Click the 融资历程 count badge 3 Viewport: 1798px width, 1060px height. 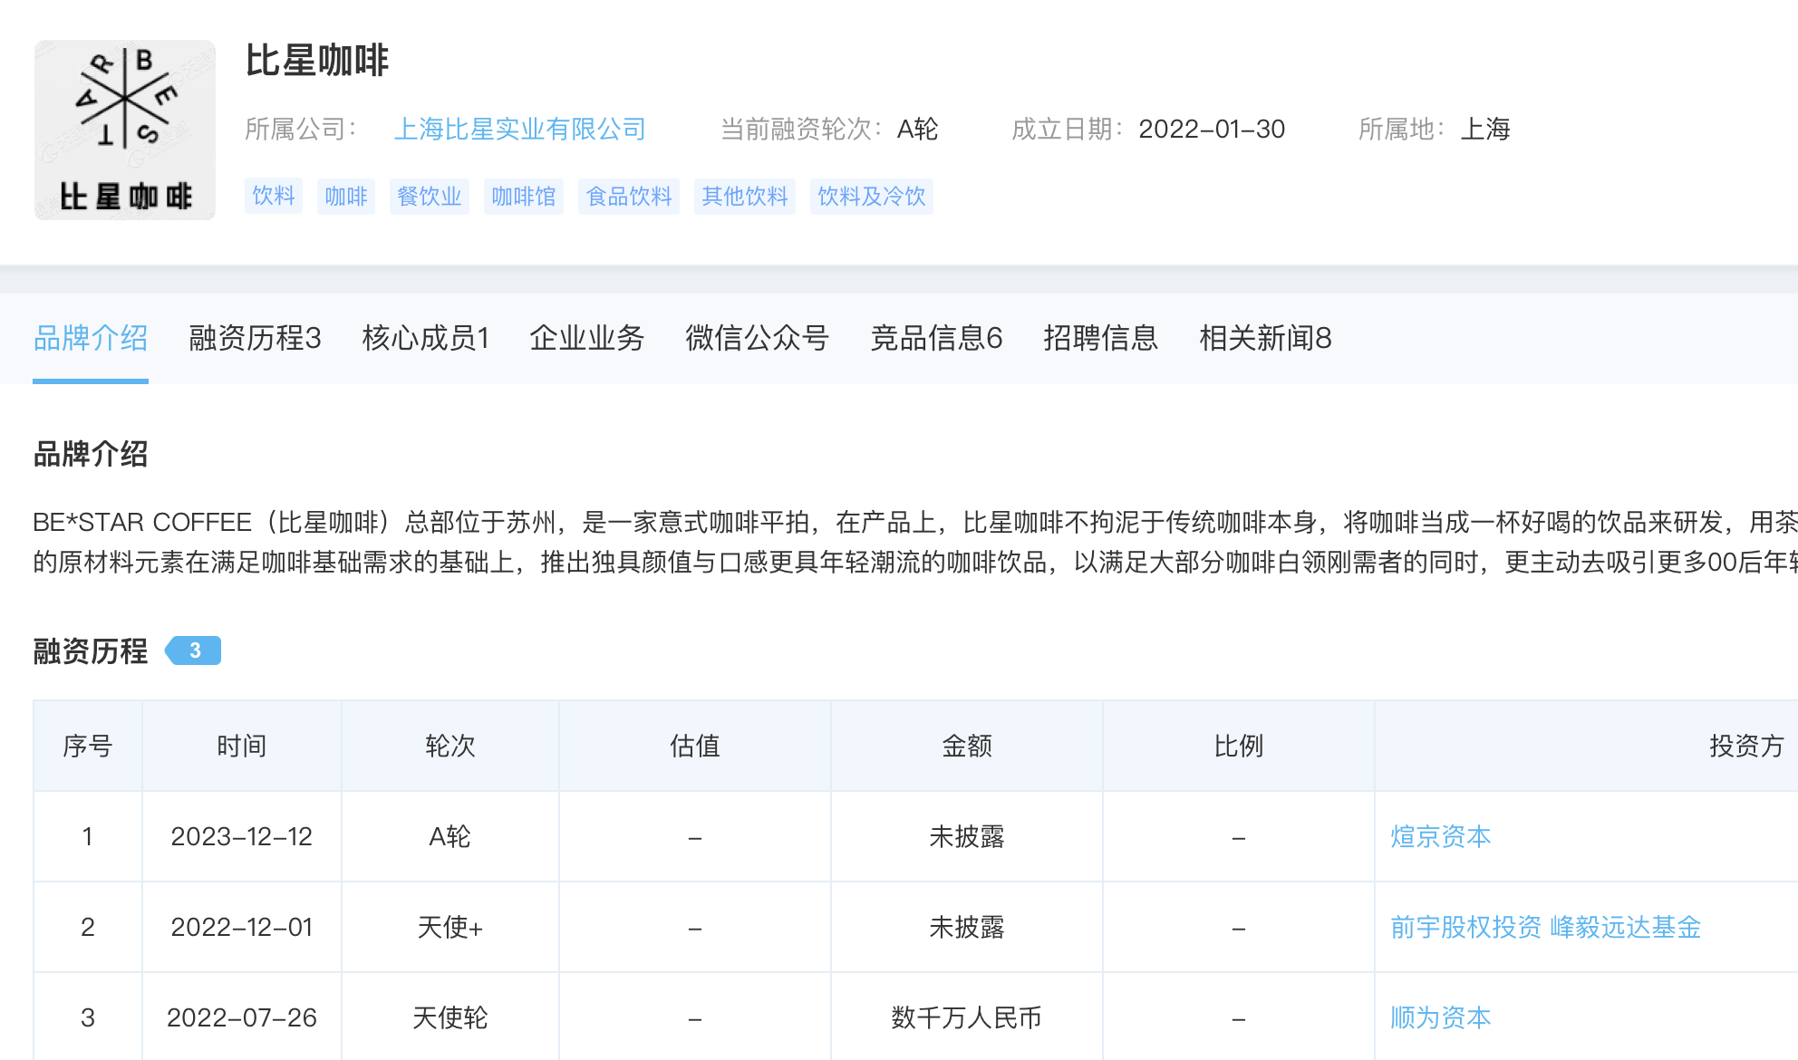(194, 650)
